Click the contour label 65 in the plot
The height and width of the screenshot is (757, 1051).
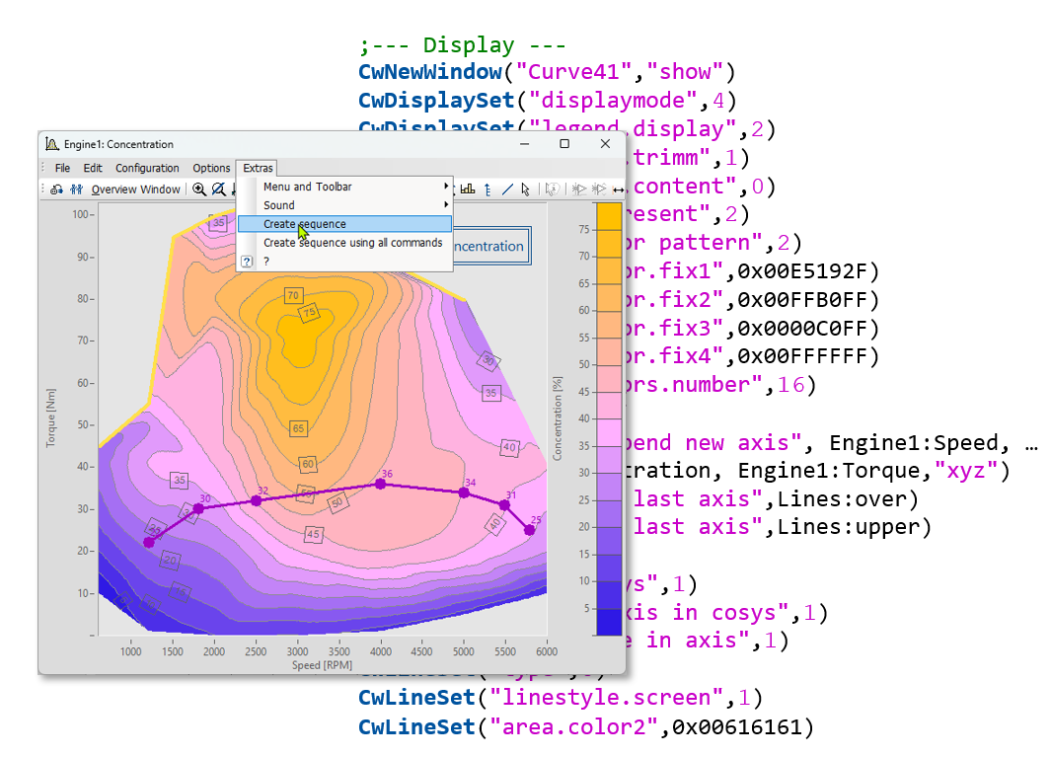coord(298,427)
